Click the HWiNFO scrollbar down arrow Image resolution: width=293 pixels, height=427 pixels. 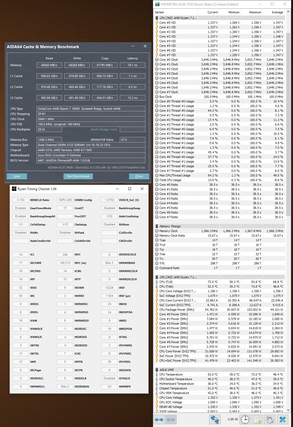click(288, 410)
